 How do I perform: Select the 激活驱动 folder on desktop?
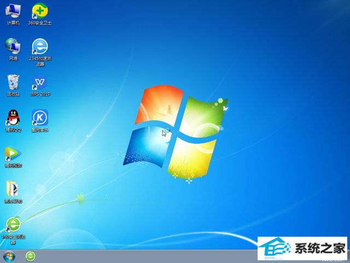[x=13, y=188]
